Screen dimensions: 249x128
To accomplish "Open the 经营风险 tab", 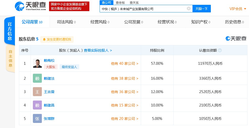I will pos(100,22).
